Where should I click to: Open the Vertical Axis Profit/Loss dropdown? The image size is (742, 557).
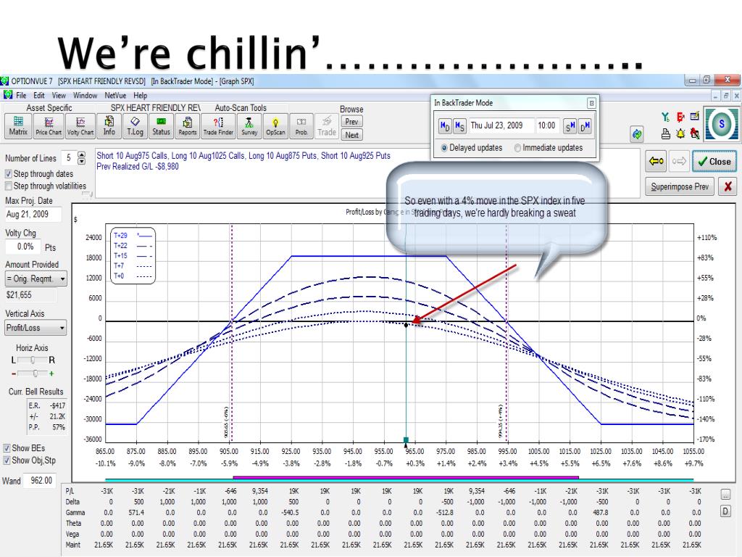(x=36, y=328)
